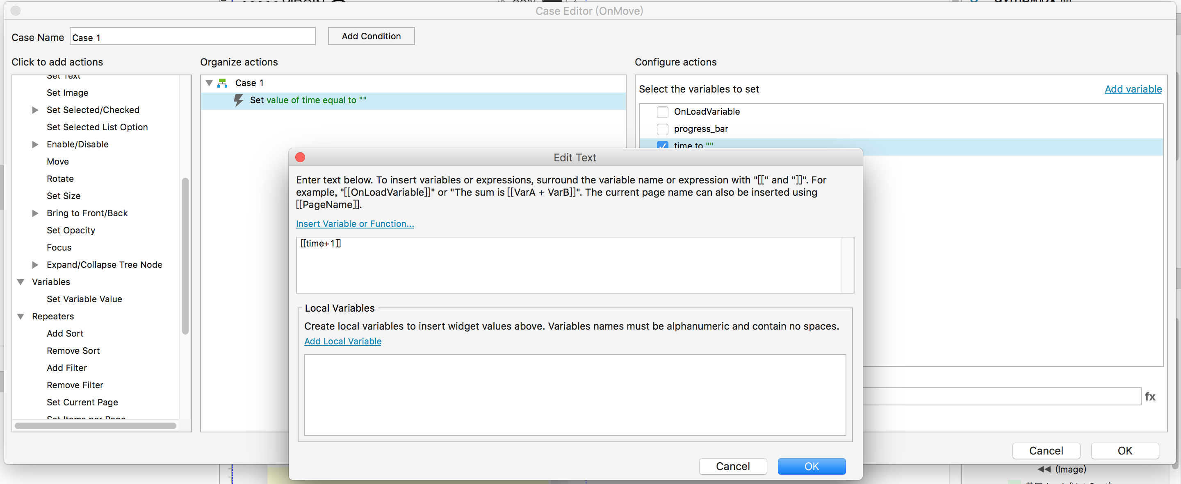Close the Edit Text dialog
1181x484 pixels.
click(300, 158)
